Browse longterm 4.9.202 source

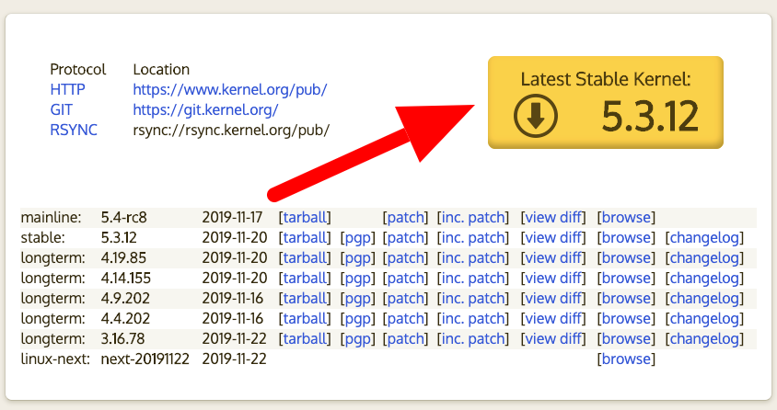(626, 299)
